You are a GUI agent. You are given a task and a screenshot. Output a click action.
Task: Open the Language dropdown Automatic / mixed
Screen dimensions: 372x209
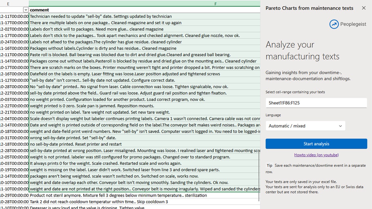(x=305, y=126)
